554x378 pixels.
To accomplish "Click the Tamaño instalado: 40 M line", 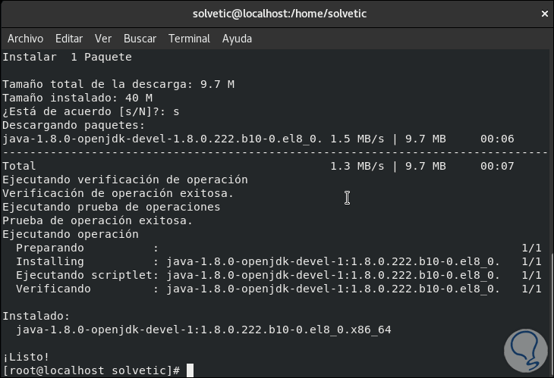I will pyautogui.click(x=77, y=98).
